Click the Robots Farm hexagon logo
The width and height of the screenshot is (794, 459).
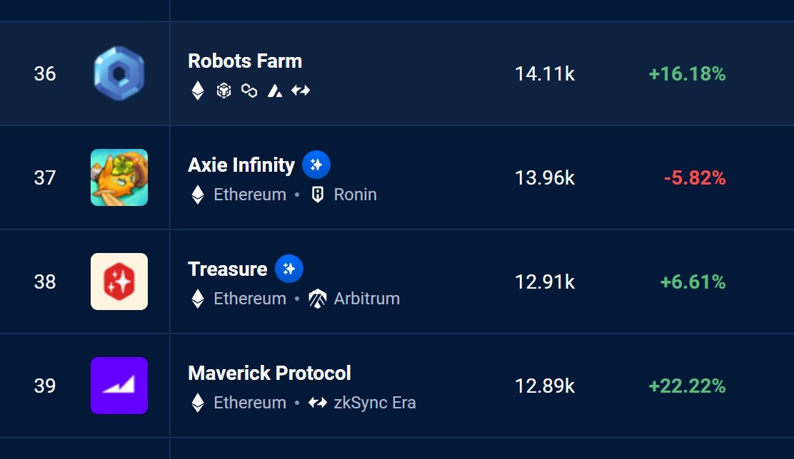click(119, 73)
